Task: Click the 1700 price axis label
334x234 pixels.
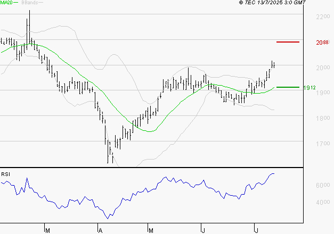Action: tap(323, 144)
